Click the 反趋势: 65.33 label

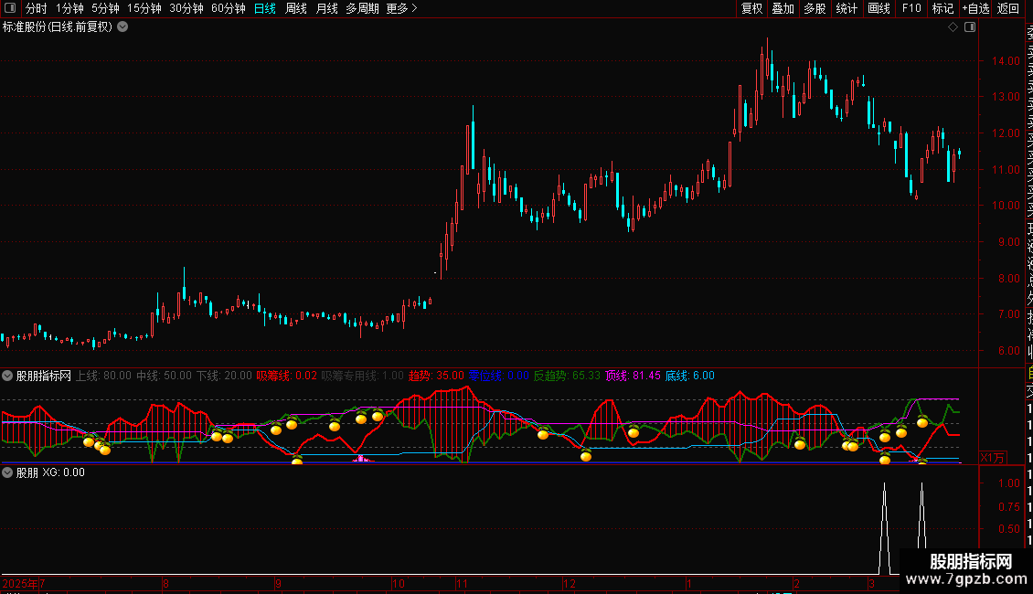pos(567,376)
